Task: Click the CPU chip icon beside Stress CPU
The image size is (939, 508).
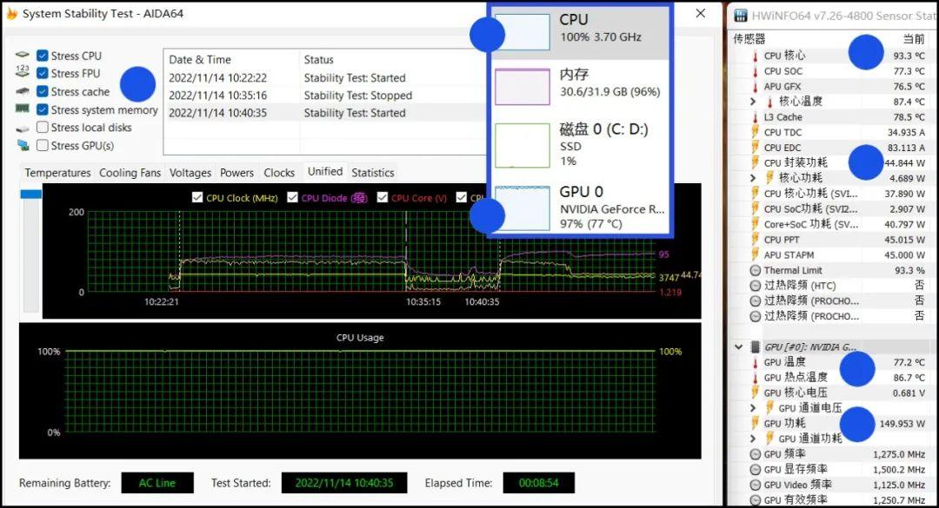Action: (x=23, y=56)
